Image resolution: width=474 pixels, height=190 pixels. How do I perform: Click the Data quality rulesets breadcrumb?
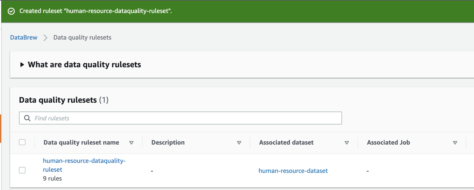tap(82, 37)
